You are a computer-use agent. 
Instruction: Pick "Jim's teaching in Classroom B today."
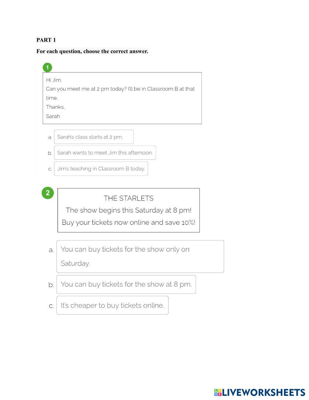click(x=101, y=169)
